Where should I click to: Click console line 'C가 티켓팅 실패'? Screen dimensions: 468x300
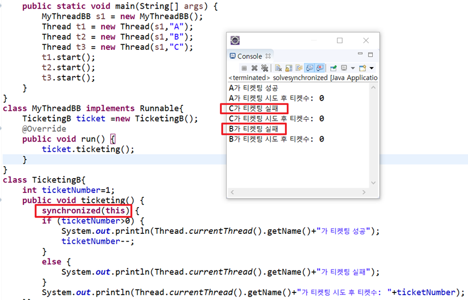click(x=253, y=108)
